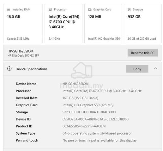Image resolution: width=163 pixels, height=151 pixels.
Task: Click the Product ID value 00342-50546-22719-AAOEM
Action: tap(84, 126)
